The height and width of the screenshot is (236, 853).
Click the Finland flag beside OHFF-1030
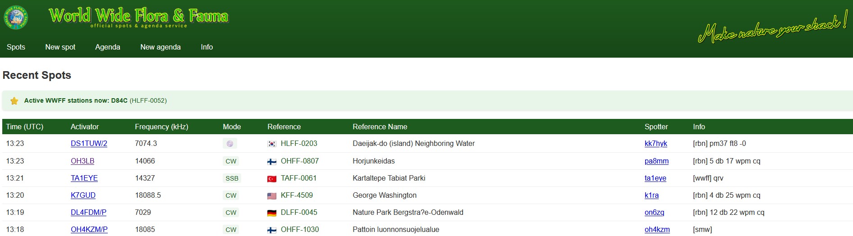272,230
